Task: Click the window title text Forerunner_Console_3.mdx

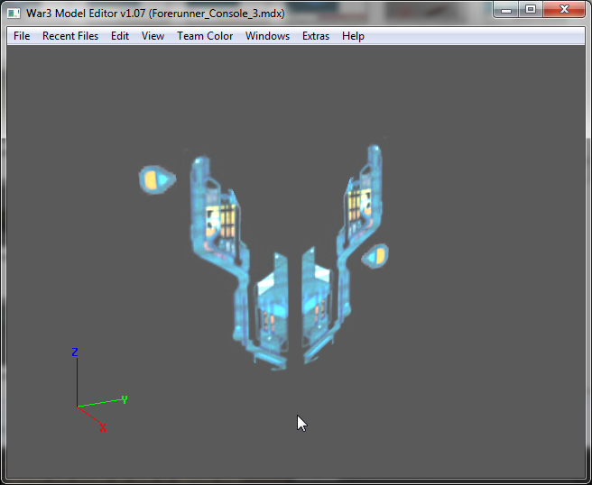Action: click(x=217, y=14)
